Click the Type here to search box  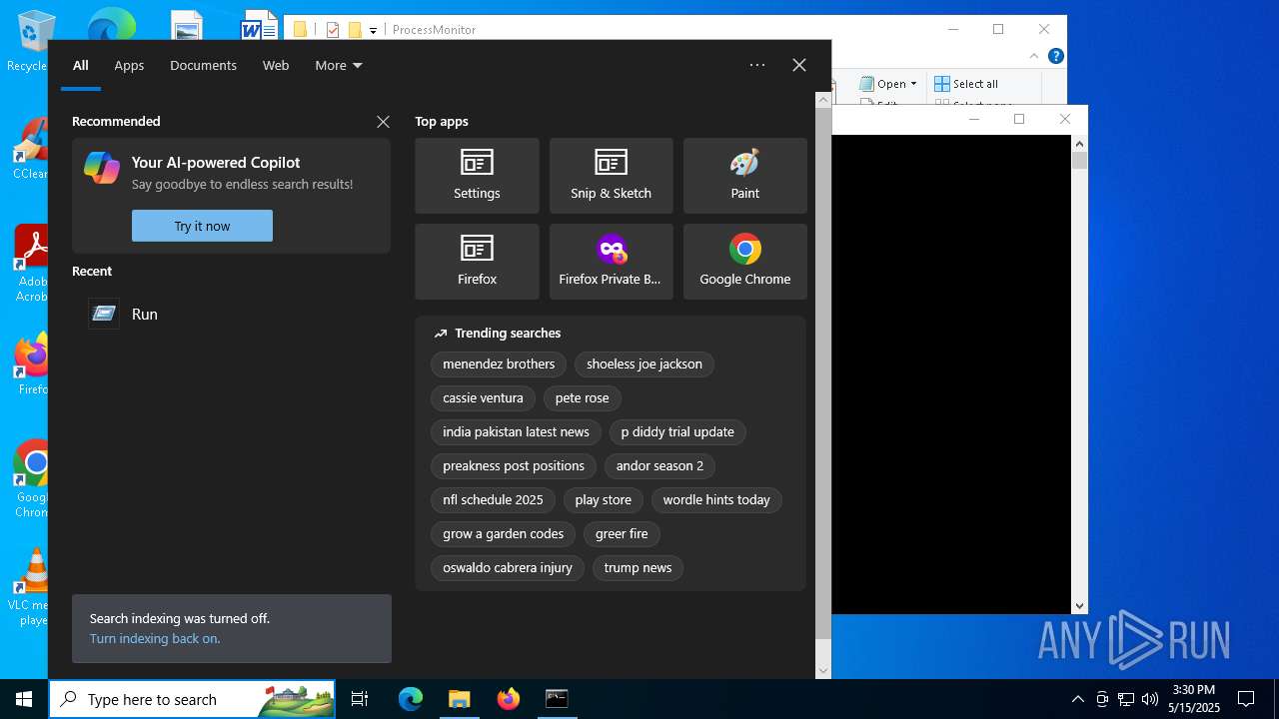pos(192,699)
